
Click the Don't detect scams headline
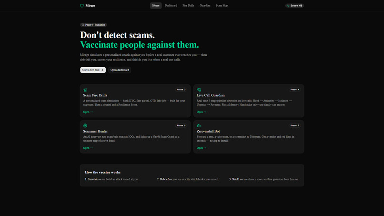[x=117, y=35]
